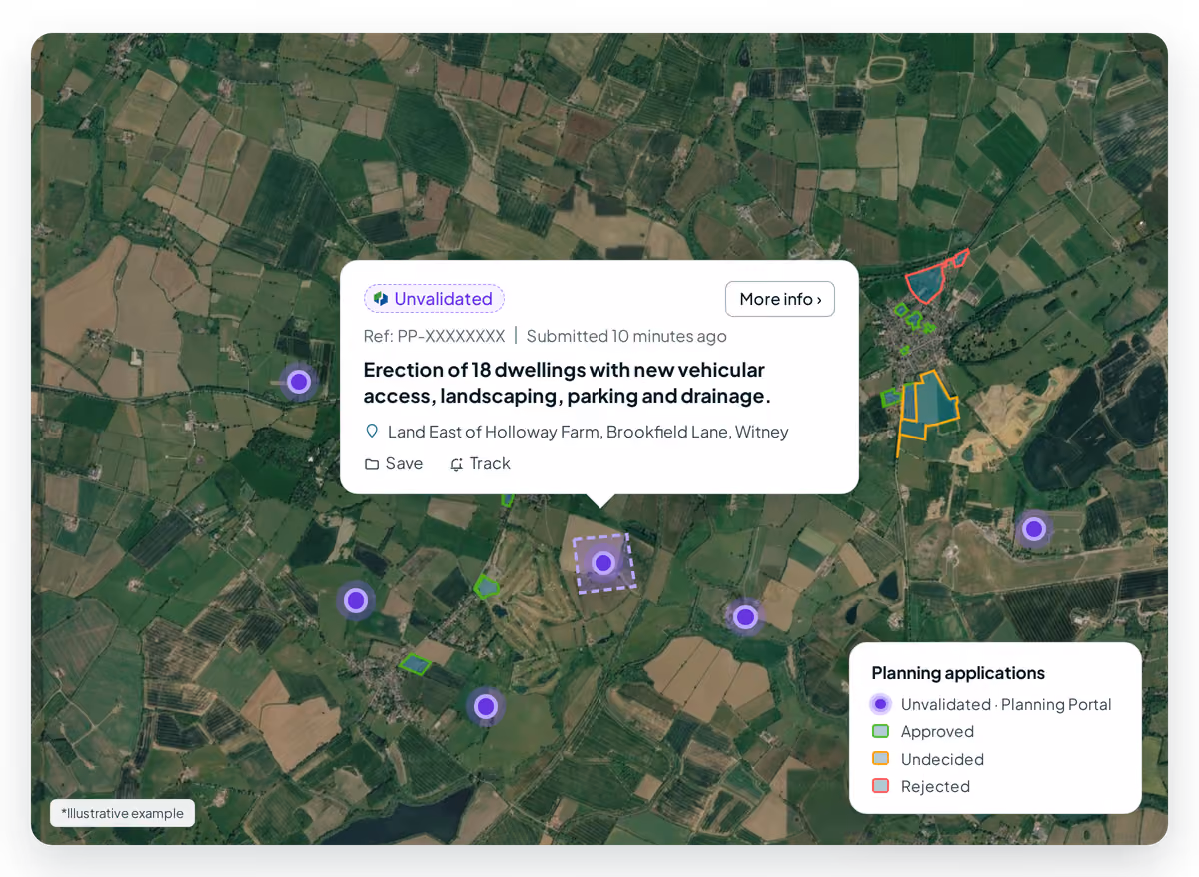1199x877 pixels.
Task: Click the application title about 18 dwellings
Action: point(568,383)
